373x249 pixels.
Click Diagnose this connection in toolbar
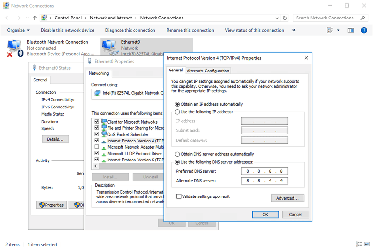click(x=130, y=30)
